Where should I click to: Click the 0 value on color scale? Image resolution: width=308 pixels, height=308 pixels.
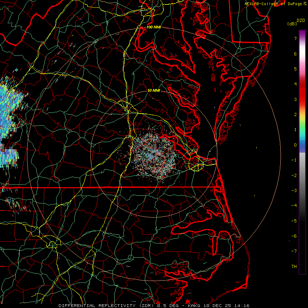click(295, 145)
